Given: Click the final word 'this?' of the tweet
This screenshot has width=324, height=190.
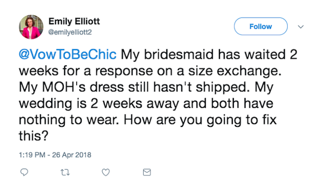Looking at the screenshot, I should [34, 136].
